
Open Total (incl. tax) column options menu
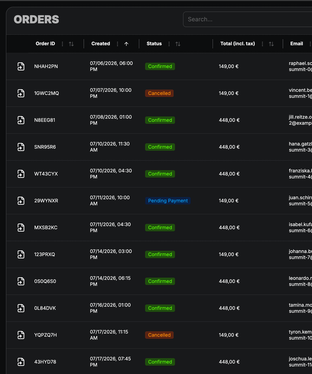pos(262,44)
